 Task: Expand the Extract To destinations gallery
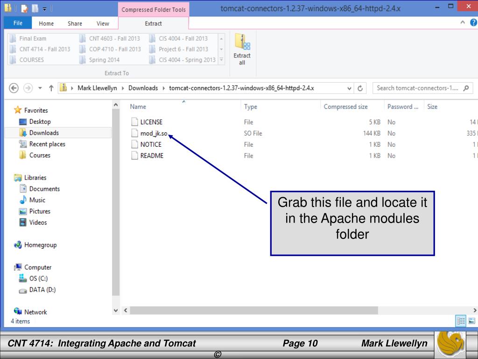(x=222, y=60)
